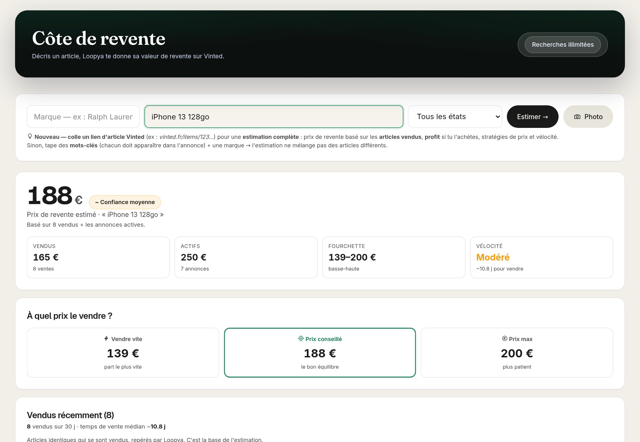Screen dimensions: 640x442
Task: Click the 'le bon équilibre' caption
Action: click(320, 367)
